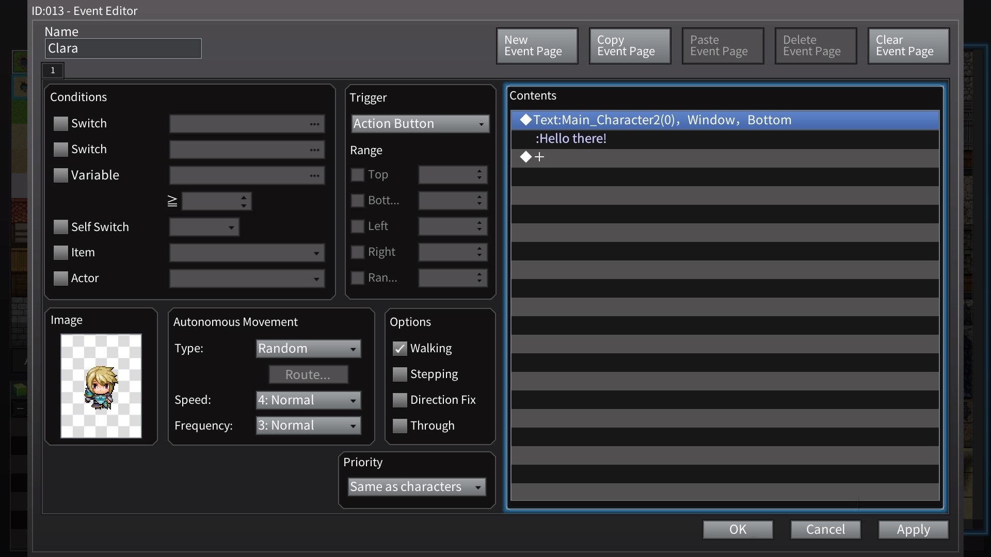Screen dimensions: 991x557
Task: Click the second Switch row ellipsis icon
Action: point(315,149)
